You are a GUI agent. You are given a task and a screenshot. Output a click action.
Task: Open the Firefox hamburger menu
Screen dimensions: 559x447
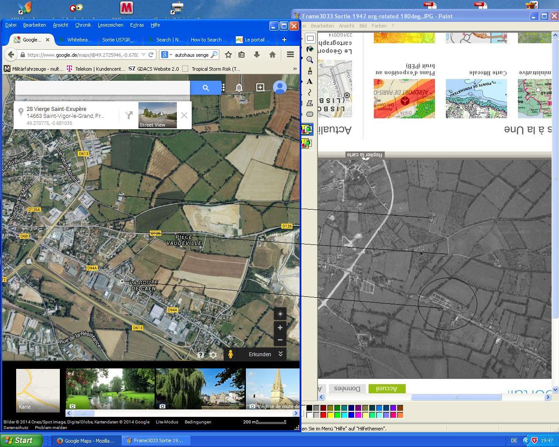coord(290,55)
